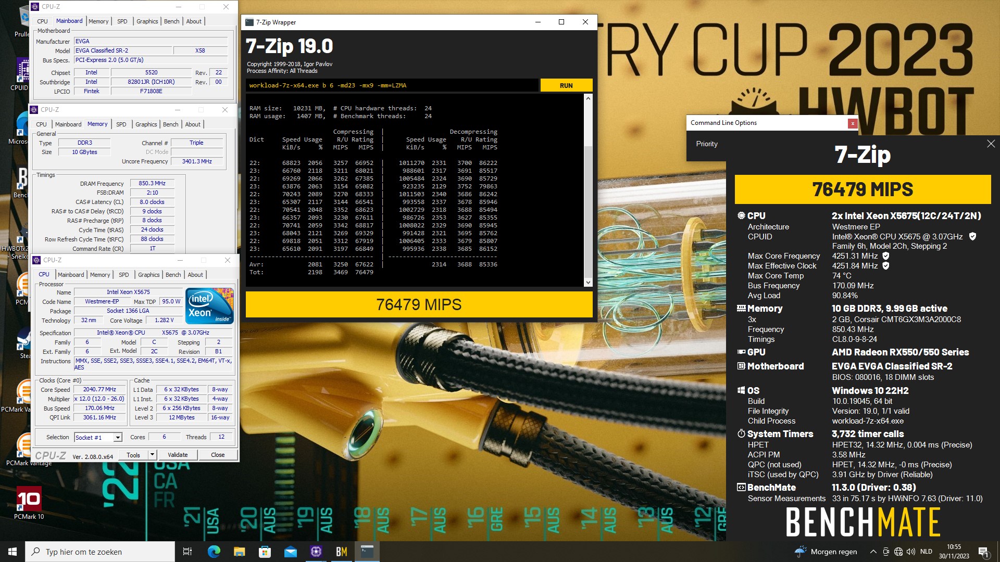Click the workload-7z-x64.exe command line field
Image resolution: width=1000 pixels, height=562 pixels.
coord(392,85)
